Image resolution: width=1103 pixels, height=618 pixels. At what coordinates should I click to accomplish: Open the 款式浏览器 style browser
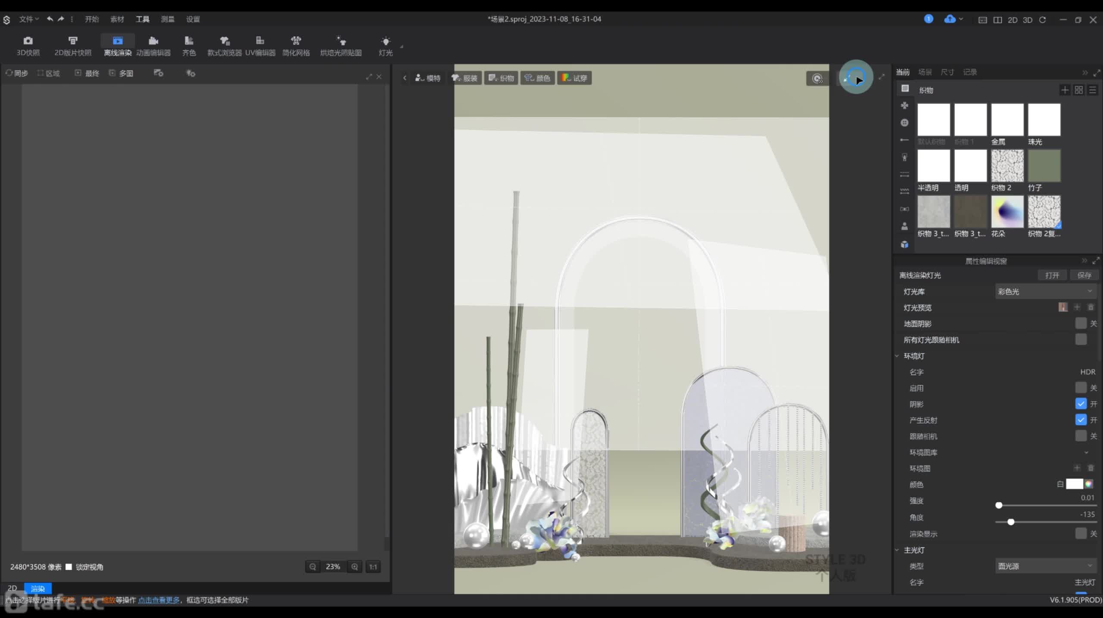(224, 46)
